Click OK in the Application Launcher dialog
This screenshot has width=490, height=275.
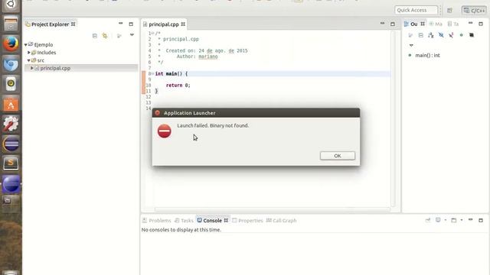click(338, 156)
